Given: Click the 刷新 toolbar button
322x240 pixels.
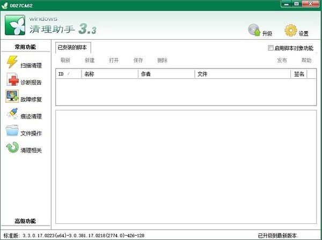Looking at the screenshot, I should click(65, 60).
